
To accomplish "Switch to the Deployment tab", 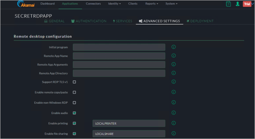I will (200, 21).
